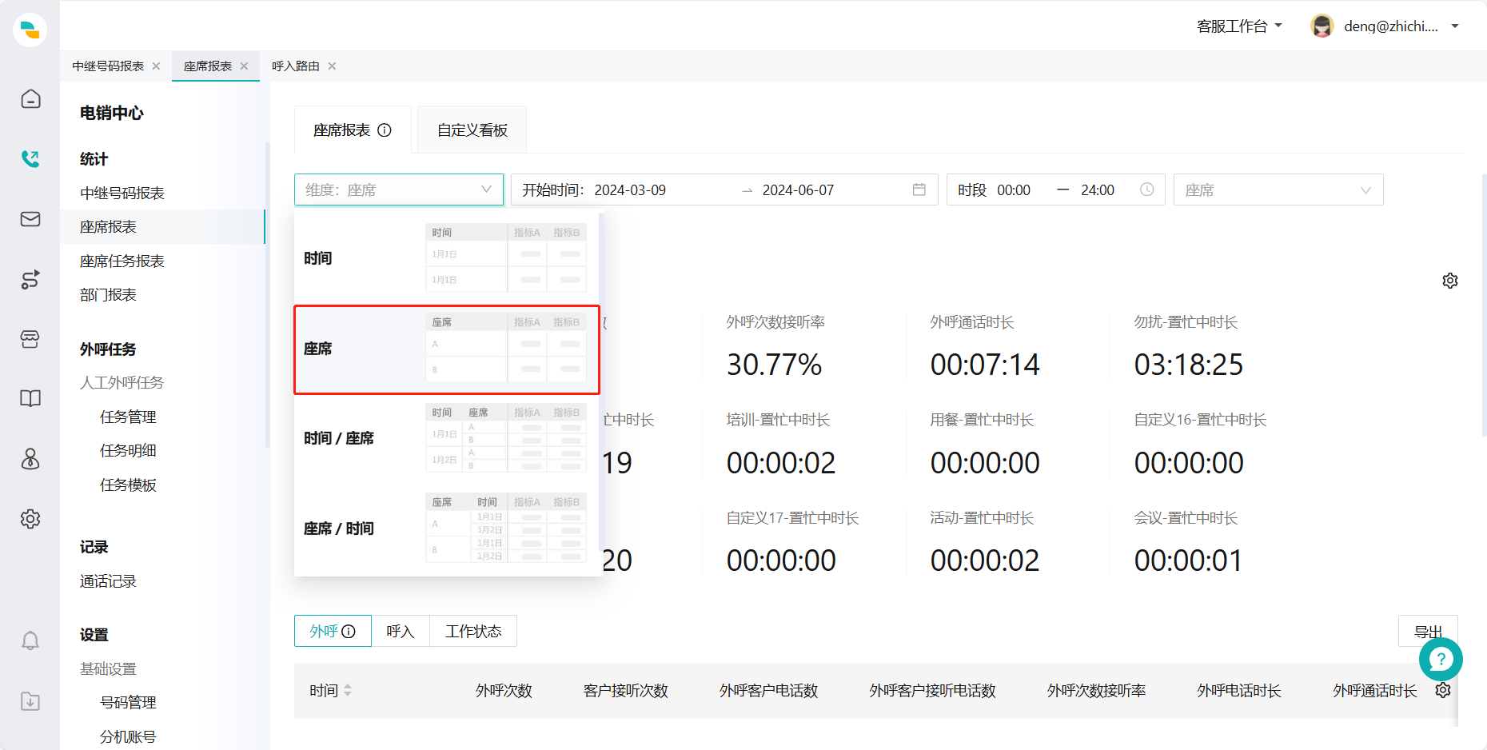Switch to the 呼入路由 page tab
Screen dimensions: 1487x750
coord(296,66)
